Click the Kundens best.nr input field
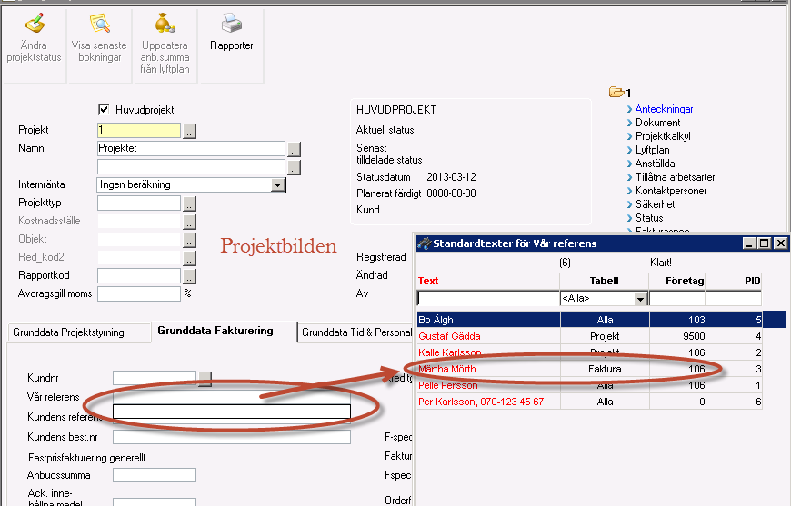The image size is (791, 506). pyautogui.click(x=232, y=437)
